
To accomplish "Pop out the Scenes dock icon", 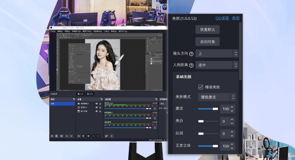I will (x=74, y=99).
